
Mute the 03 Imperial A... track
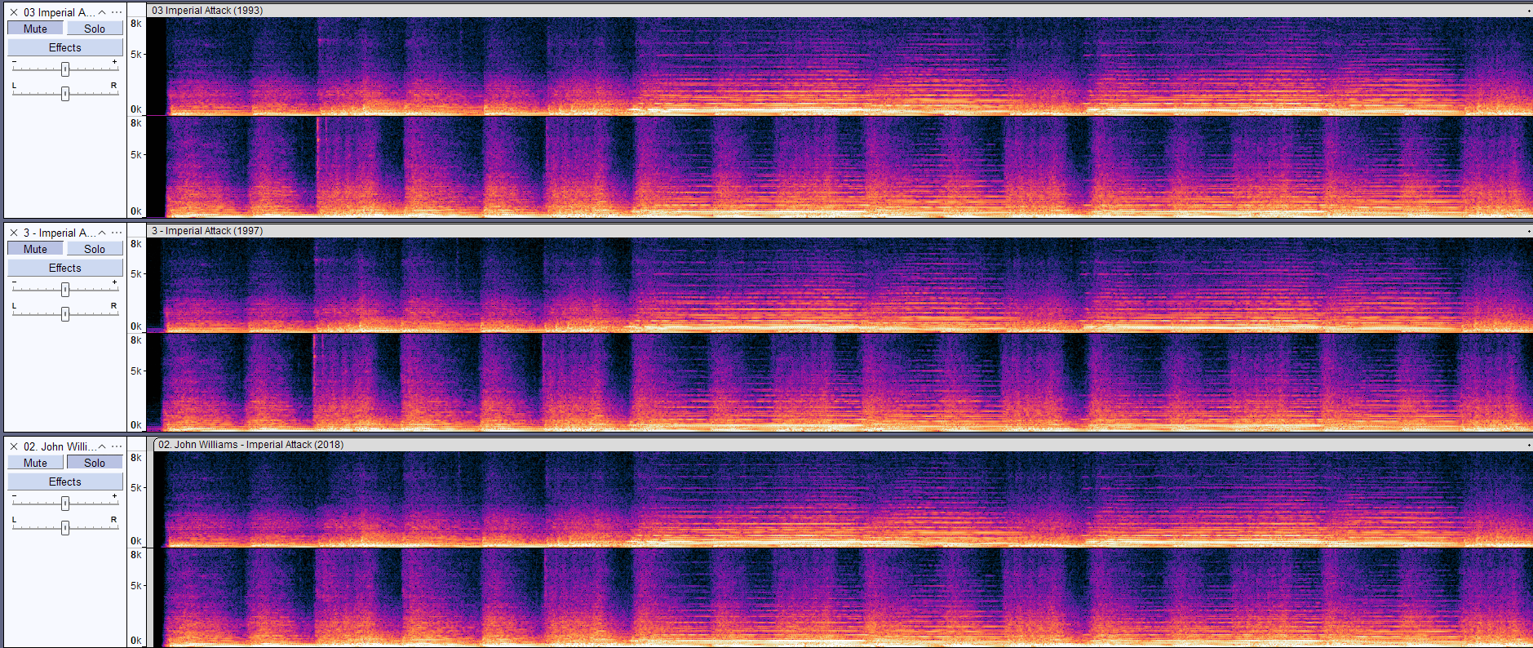[x=35, y=29]
